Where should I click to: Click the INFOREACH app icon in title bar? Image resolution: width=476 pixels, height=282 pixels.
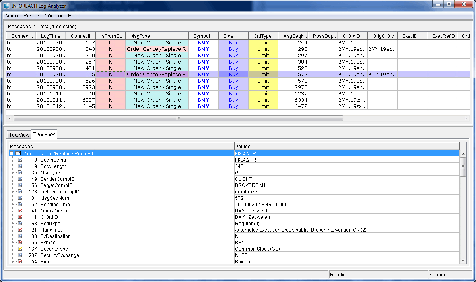tap(6, 6)
